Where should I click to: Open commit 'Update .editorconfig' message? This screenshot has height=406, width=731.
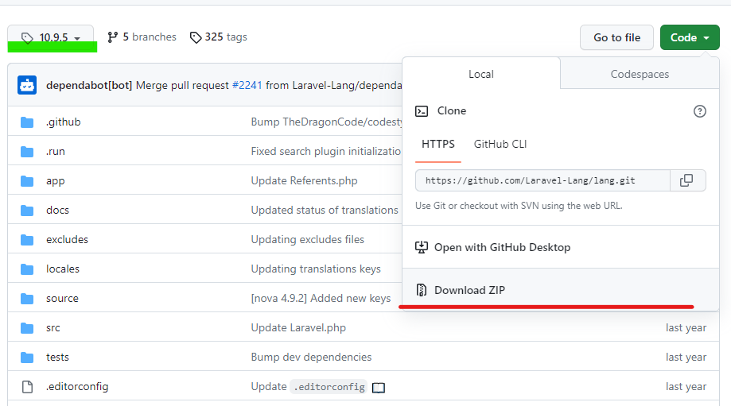[308, 386]
